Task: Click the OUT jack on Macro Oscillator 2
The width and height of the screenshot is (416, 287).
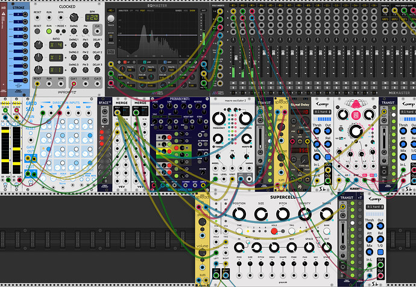Action: click(241, 179)
